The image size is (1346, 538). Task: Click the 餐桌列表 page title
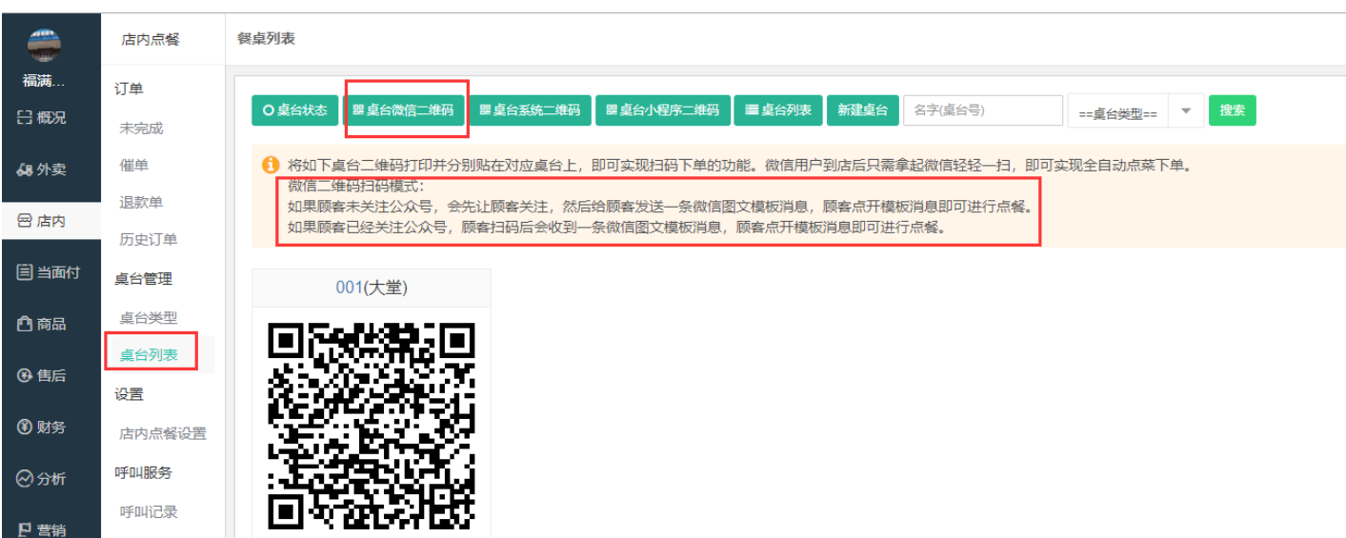tap(266, 38)
